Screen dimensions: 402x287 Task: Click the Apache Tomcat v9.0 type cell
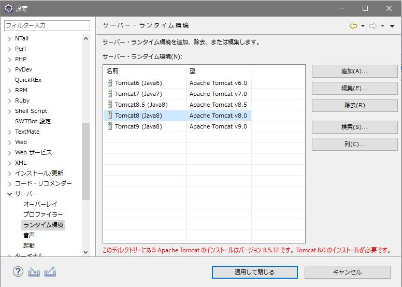(218, 126)
